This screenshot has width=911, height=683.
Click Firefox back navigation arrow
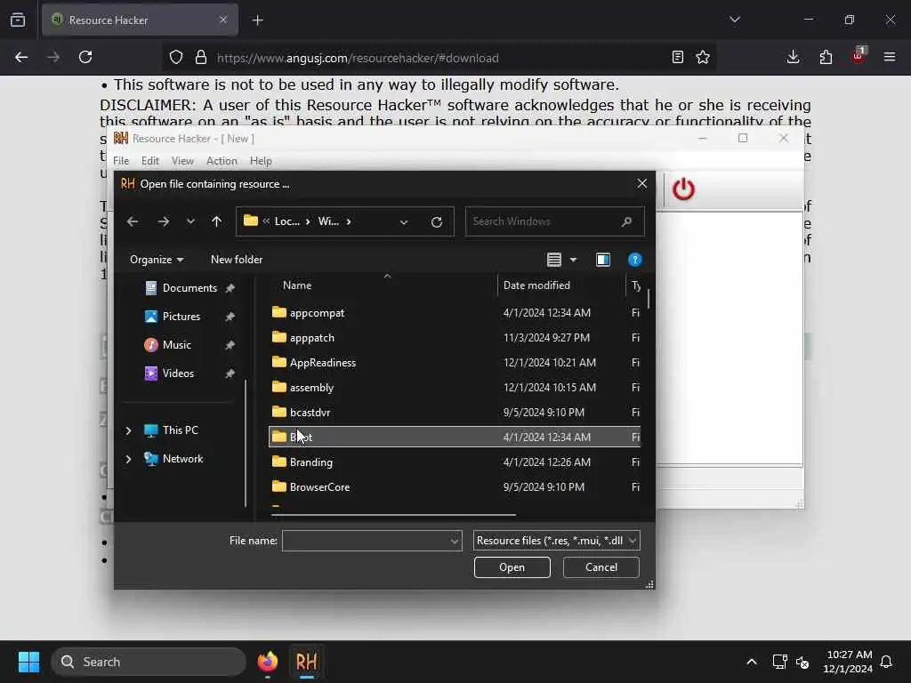pyautogui.click(x=21, y=58)
